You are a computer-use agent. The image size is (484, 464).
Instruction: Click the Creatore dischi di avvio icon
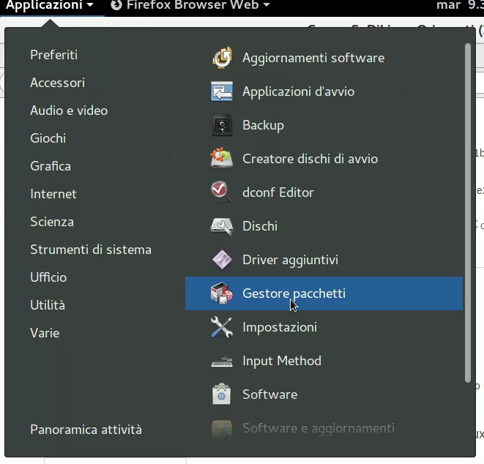(x=222, y=159)
